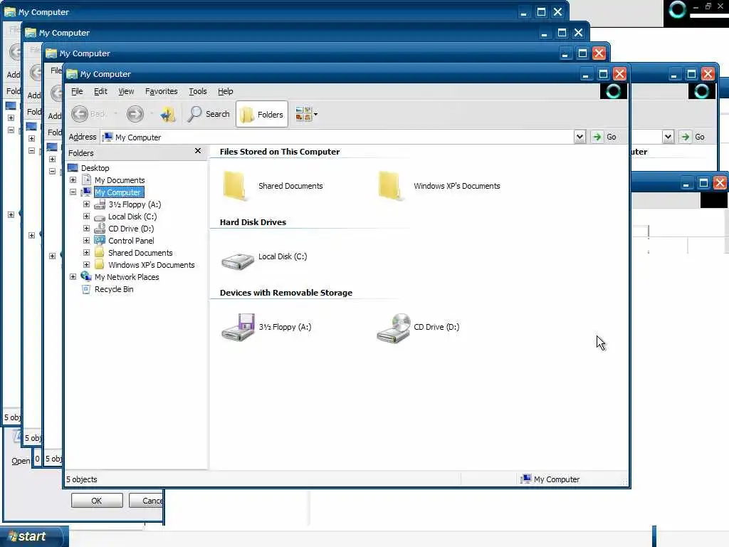Click Windows XP's Documents tree folder icon
The image size is (729, 547).
coord(99,264)
